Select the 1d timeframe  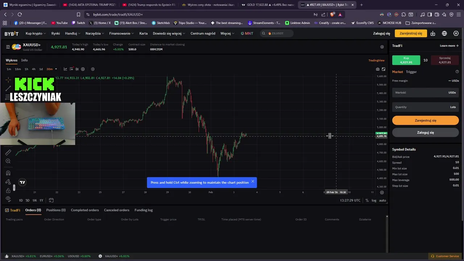coord(41,69)
